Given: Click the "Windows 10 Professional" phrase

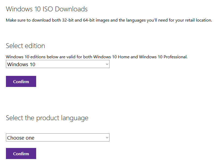Looking at the screenshot, I should 163,57.
